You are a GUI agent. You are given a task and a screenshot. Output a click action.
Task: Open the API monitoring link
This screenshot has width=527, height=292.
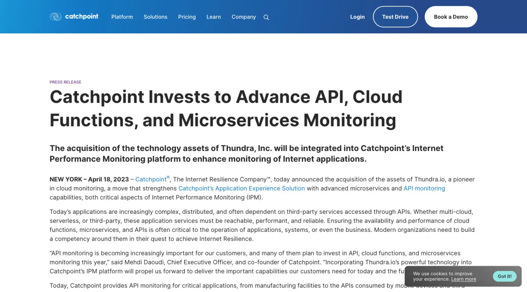point(424,188)
